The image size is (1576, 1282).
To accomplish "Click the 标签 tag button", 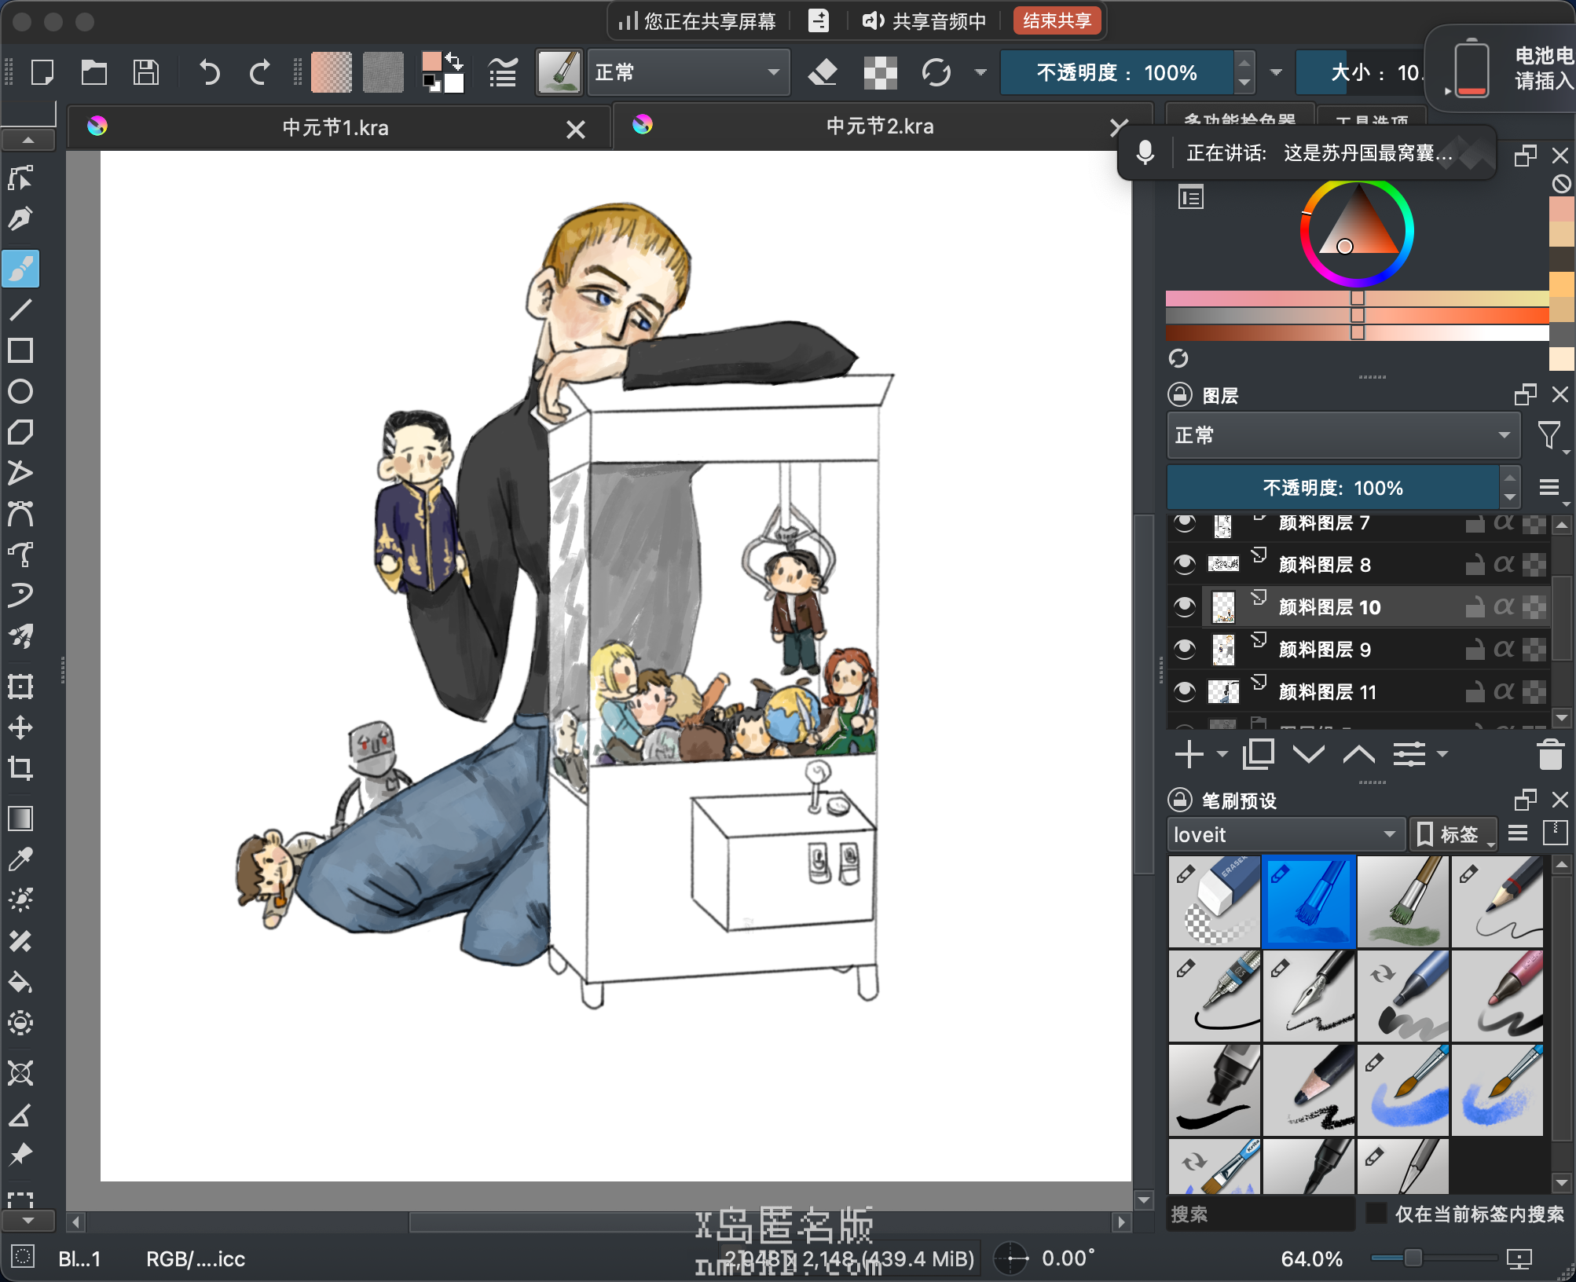I will click(x=1452, y=834).
